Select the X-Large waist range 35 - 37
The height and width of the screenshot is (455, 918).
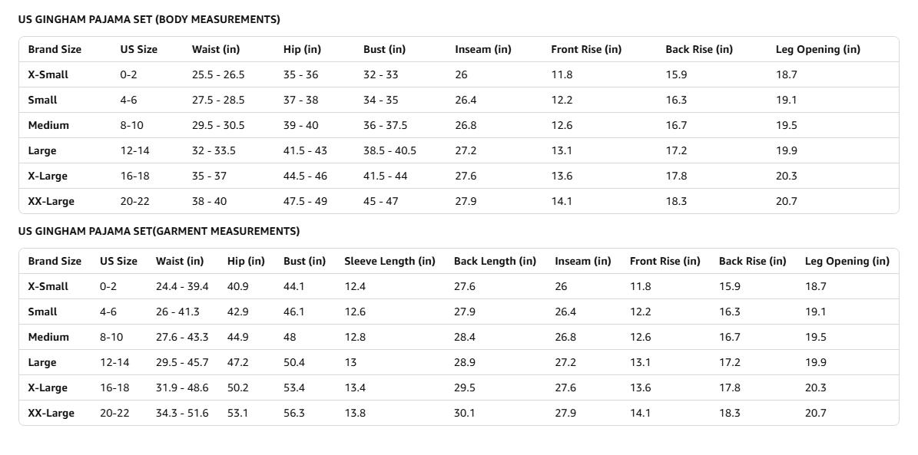[x=209, y=176]
